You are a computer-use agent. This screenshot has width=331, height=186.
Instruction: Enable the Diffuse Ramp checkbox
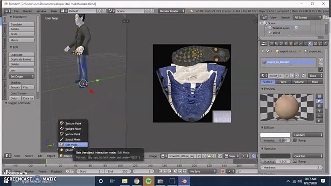295,140
